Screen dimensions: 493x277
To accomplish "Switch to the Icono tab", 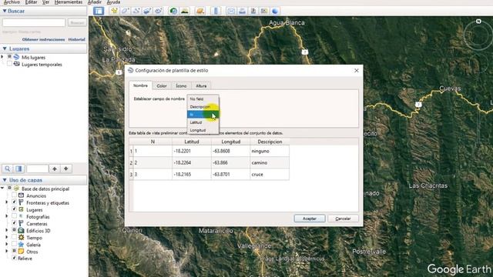I will (x=181, y=85).
